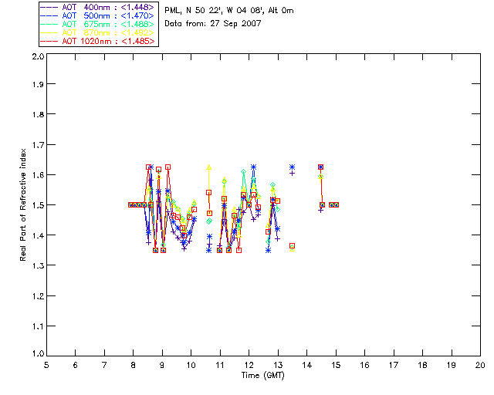Click the x-axis tick label 18

coord(422,365)
